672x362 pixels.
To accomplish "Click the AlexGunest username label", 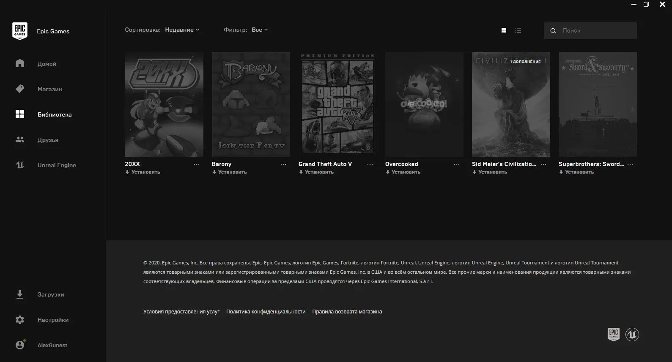I will [x=52, y=345].
